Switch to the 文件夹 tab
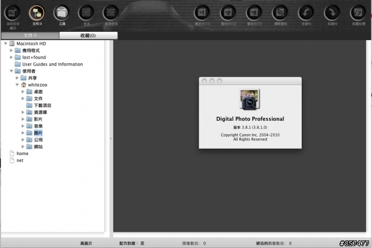 click(30, 35)
